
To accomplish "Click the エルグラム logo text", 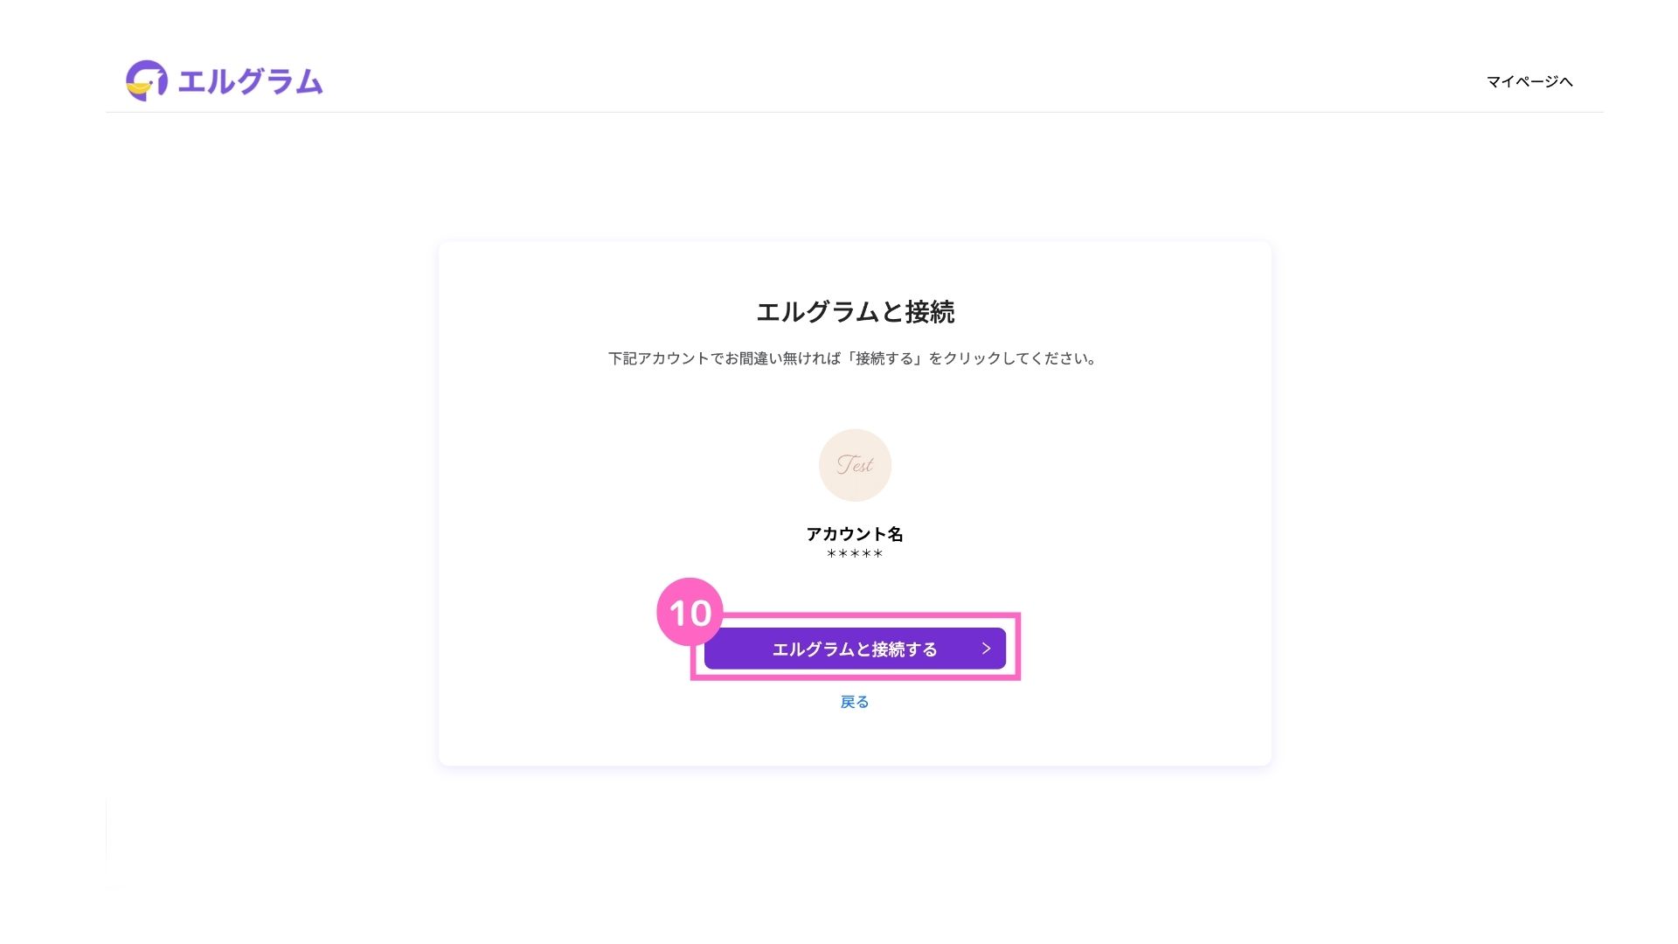I will click(x=250, y=81).
